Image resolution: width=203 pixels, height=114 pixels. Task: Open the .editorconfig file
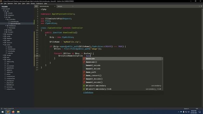coord(10,62)
